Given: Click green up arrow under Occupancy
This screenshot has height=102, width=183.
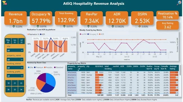Looking at the screenshot, I should click(38, 26).
